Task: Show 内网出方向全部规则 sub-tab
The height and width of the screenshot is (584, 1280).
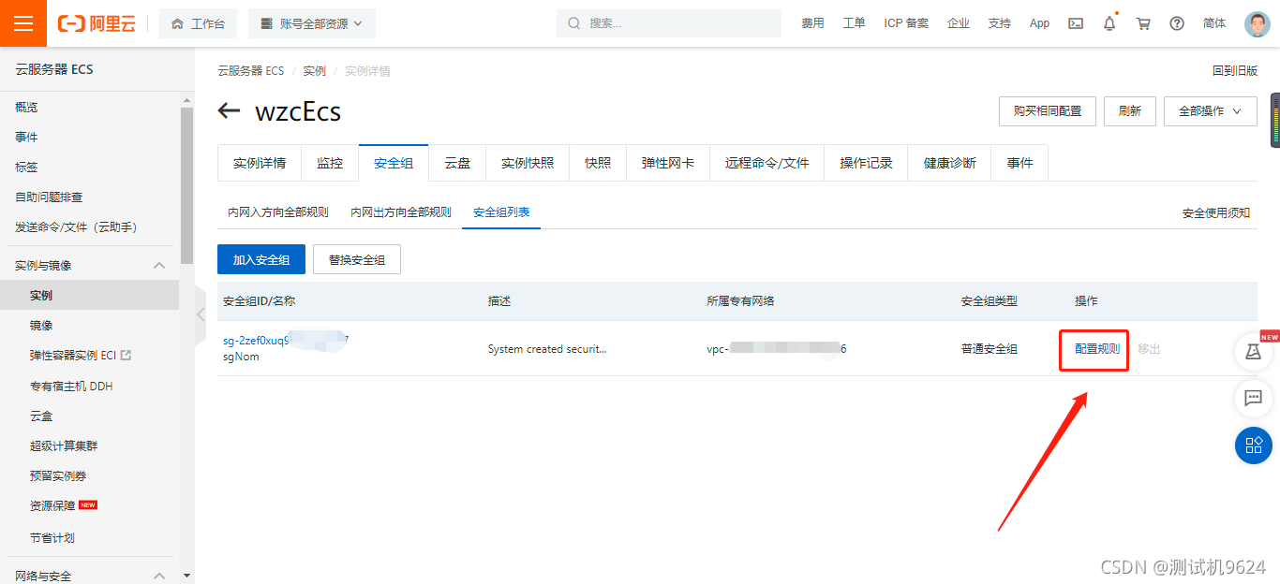Action: click(x=401, y=212)
